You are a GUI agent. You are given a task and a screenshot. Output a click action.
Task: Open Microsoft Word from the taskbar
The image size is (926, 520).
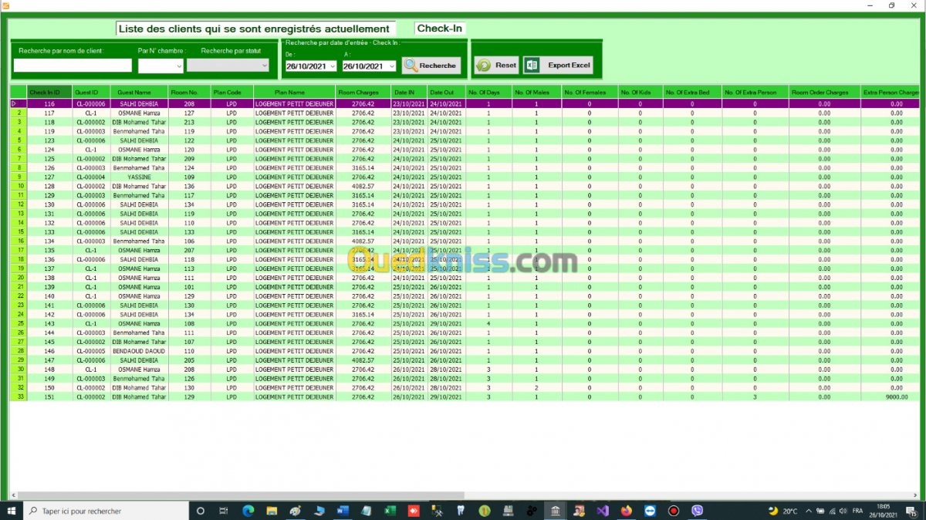click(x=343, y=511)
